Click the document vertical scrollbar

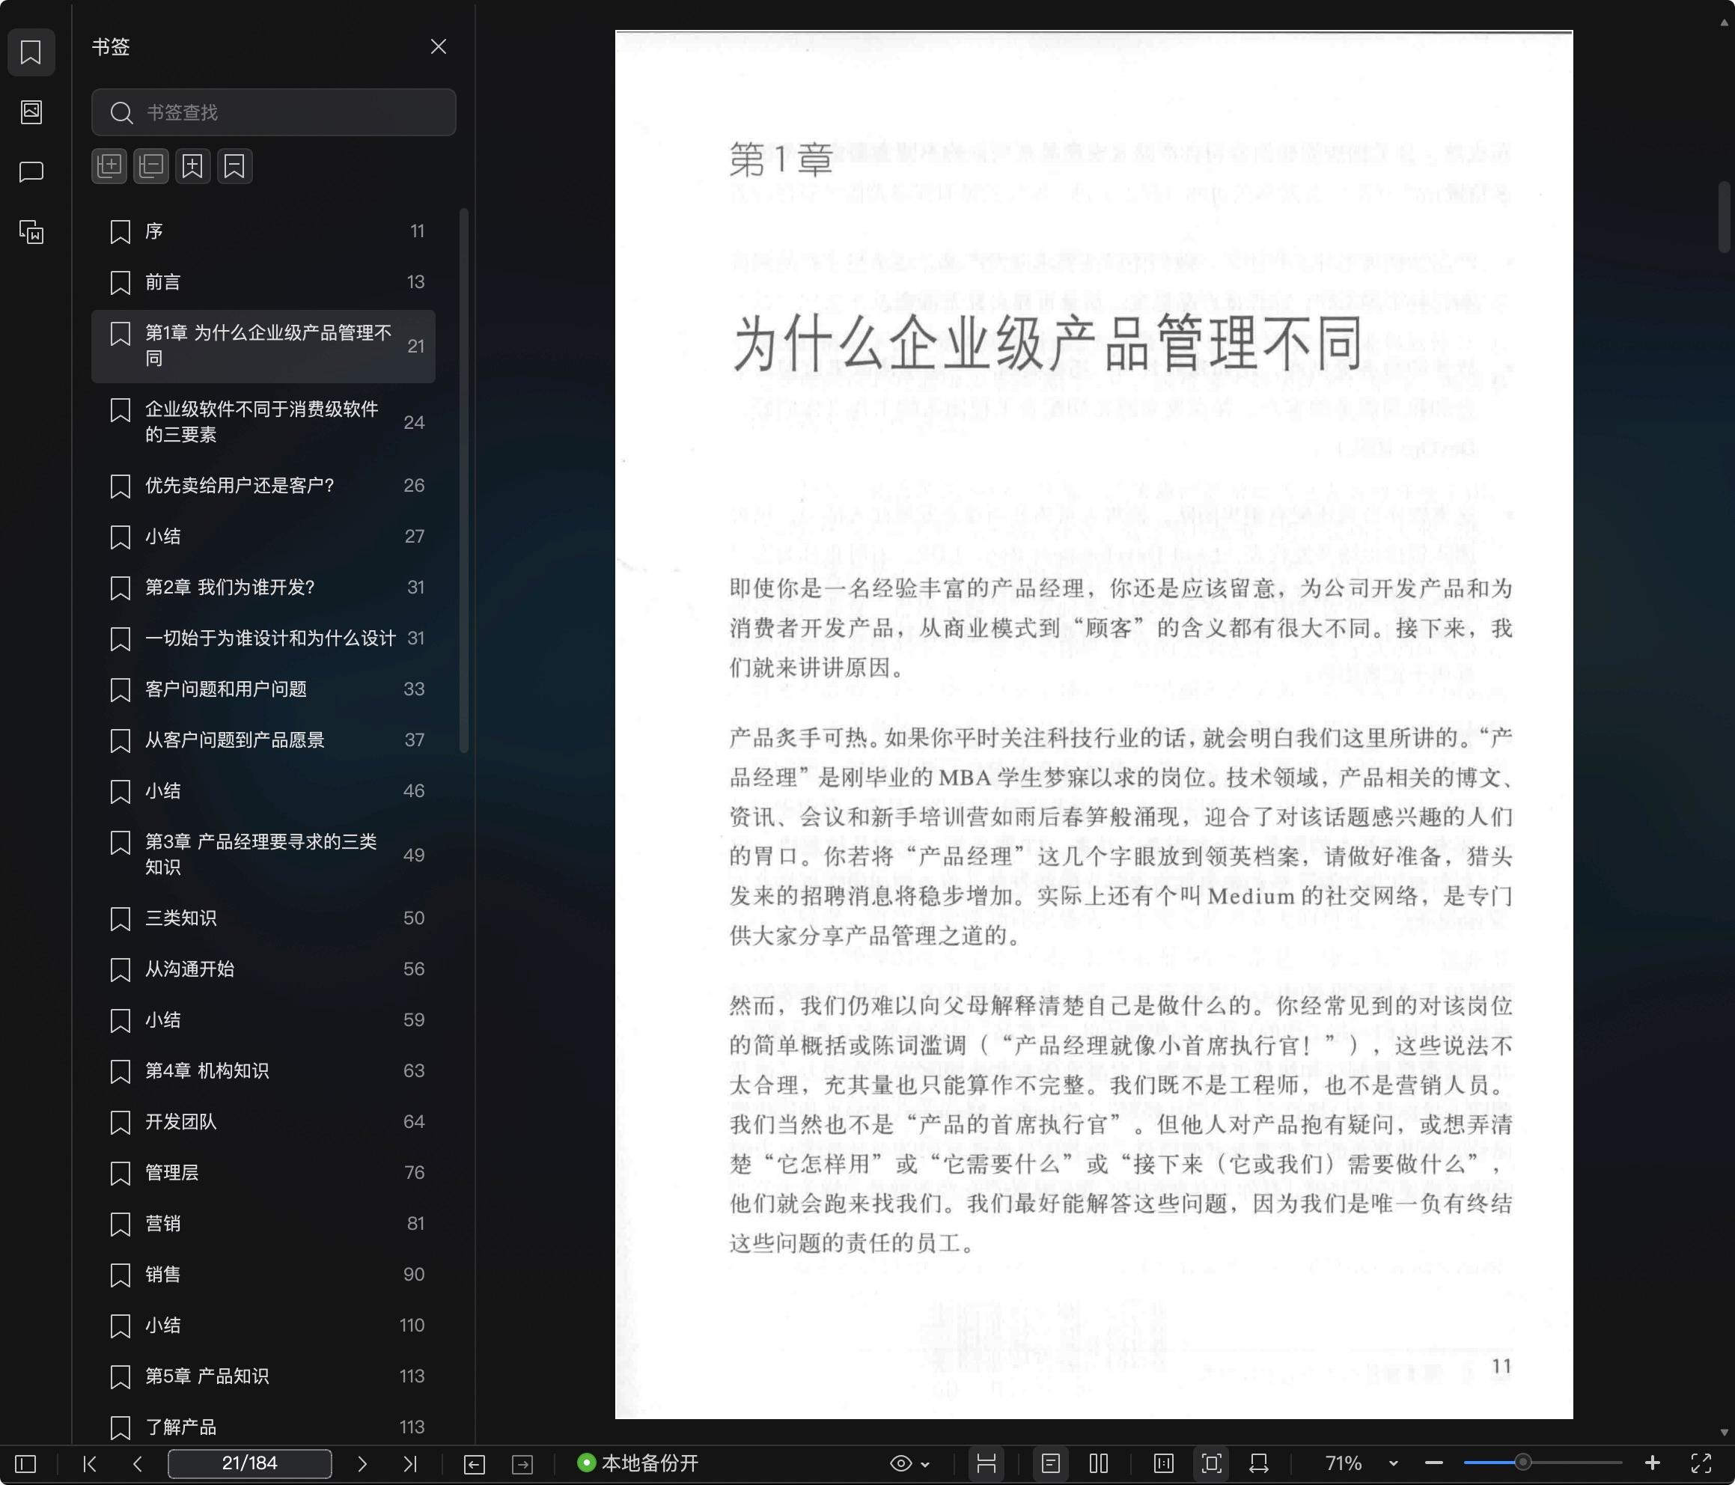(1723, 216)
